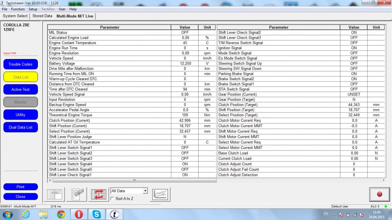Show hidden tray icons arrow
Image resolution: width=392 pixels, height=220 pixels.
coord(334,214)
